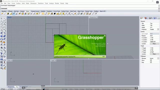Click first icon in the Select toolbar
Image resolution: width=160 pixels, height=90 pixels.
point(2,14)
